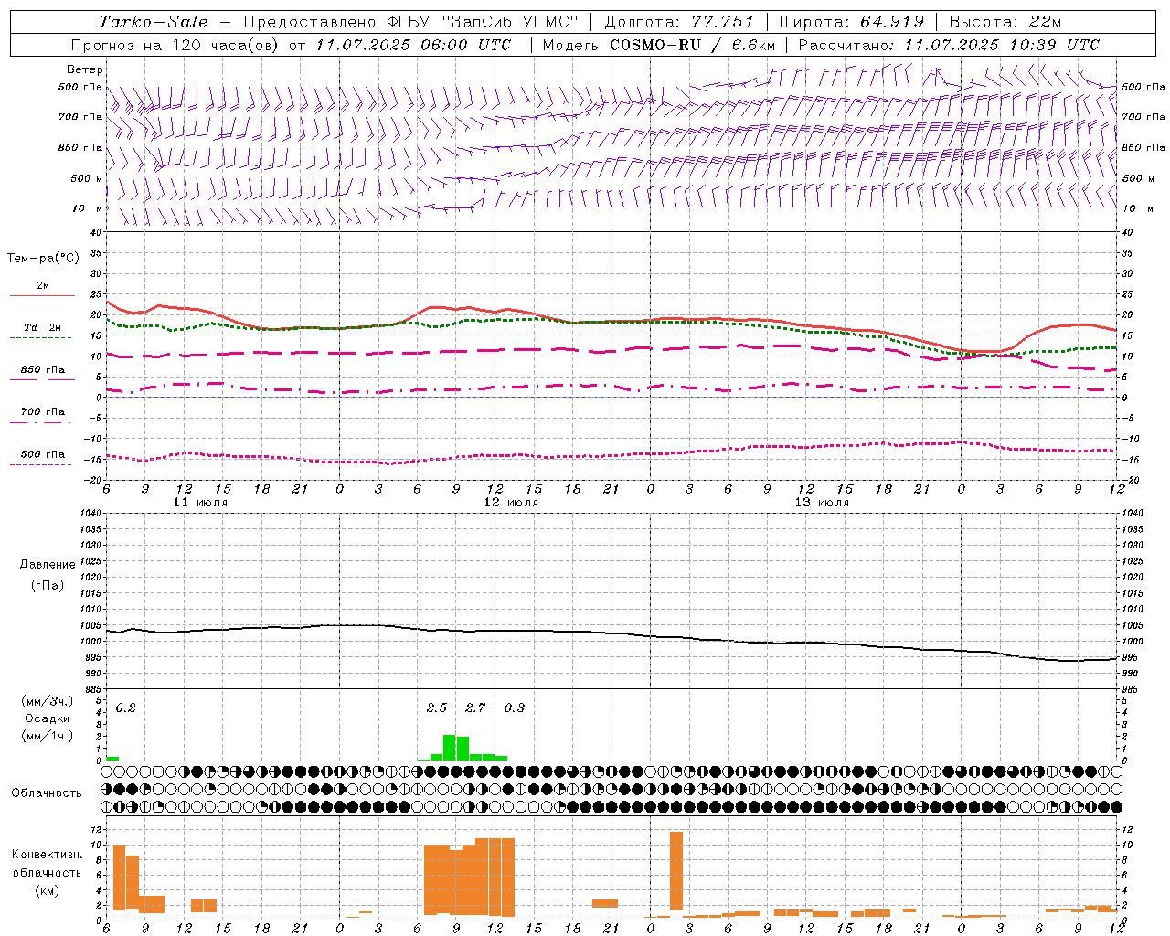Click the 'Давление' pressure panel label
Screen dimensions: 1170x936
tap(48, 565)
